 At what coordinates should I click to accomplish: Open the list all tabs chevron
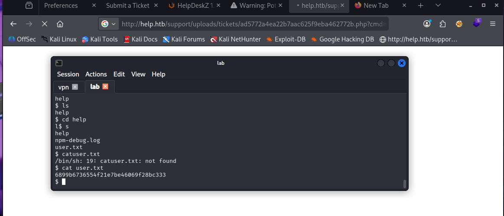[437, 6]
